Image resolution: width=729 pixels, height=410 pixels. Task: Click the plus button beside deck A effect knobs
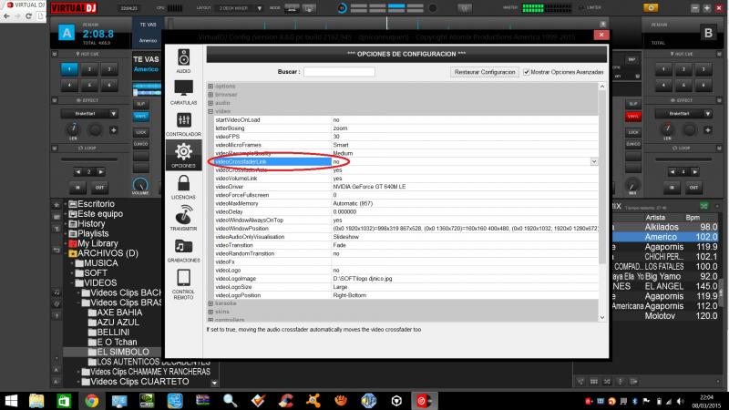click(x=113, y=130)
